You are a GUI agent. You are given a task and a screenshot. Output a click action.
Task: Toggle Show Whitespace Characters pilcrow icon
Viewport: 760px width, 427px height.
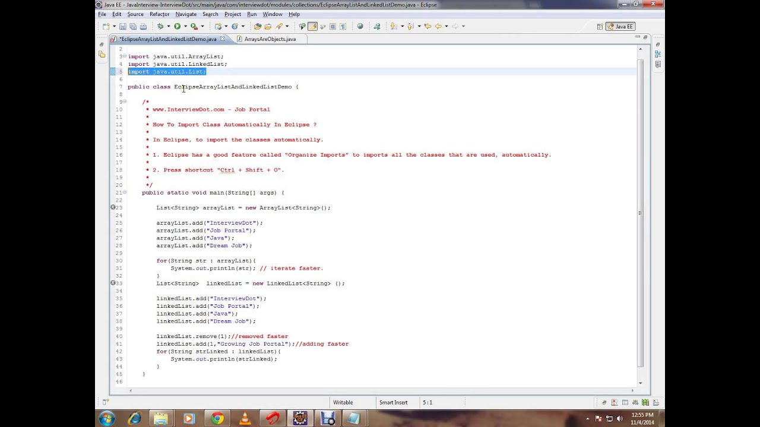click(343, 26)
